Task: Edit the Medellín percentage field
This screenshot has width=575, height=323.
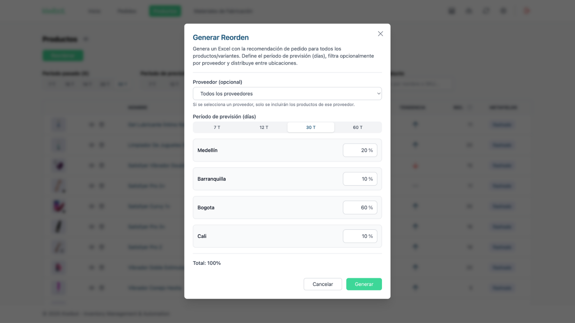Action: (x=360, y=150)
